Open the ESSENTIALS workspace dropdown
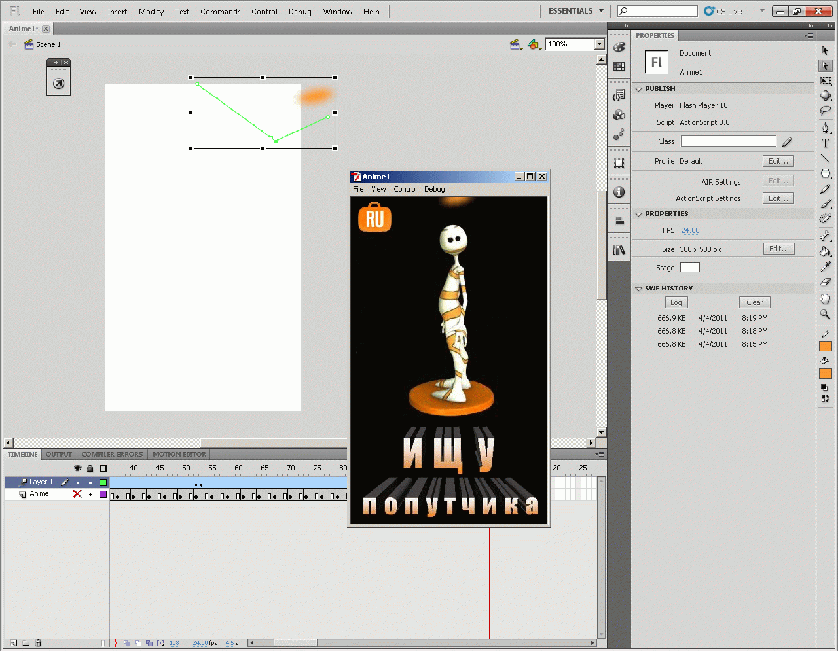Viewport: 838px width, 651px height. tap(576, 11)
